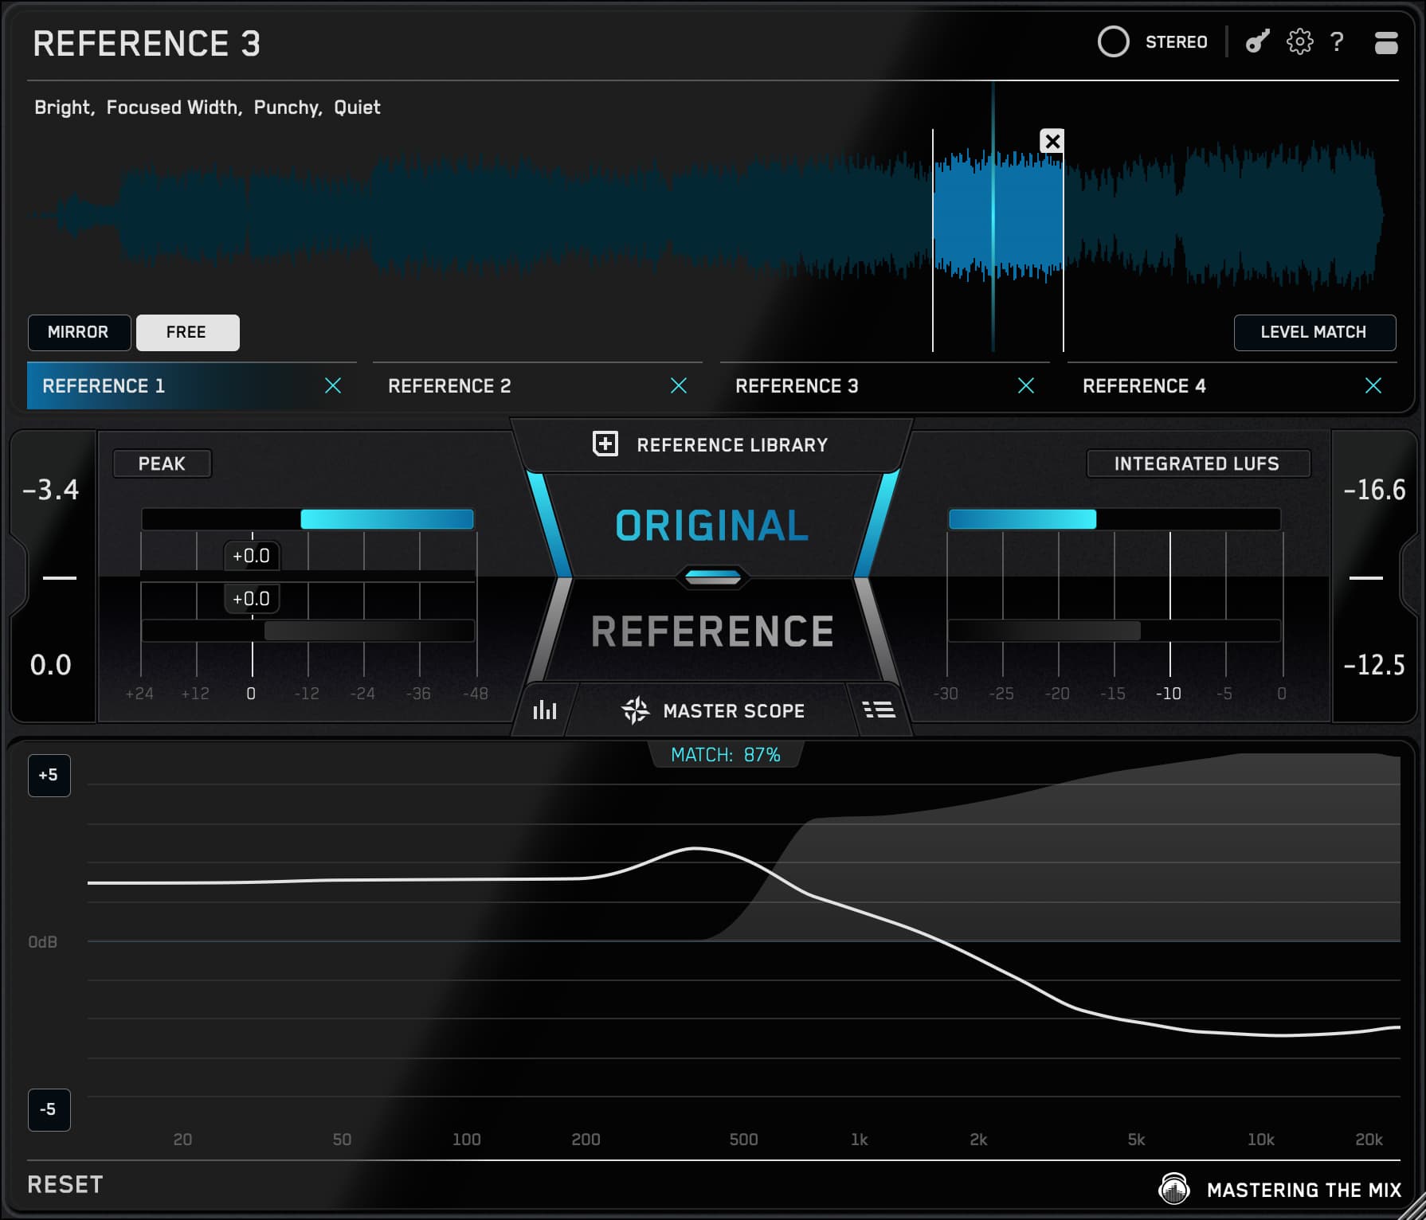Toggle the Stereo circle button
The height and width of the screenshot is (1220, 1426).
pyautogui.click(x=1113, y=42)
